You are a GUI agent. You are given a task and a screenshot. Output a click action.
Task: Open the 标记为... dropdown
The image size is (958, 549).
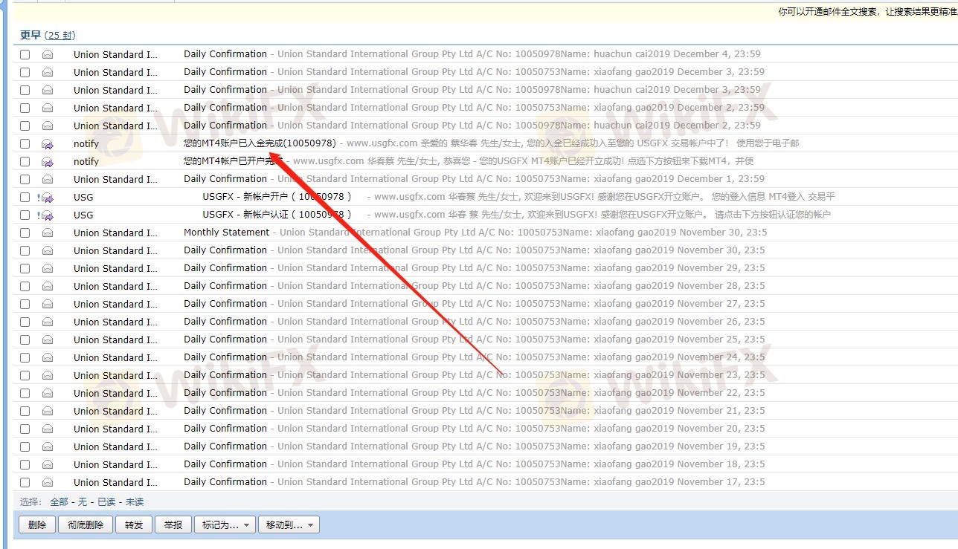(225, 524)
